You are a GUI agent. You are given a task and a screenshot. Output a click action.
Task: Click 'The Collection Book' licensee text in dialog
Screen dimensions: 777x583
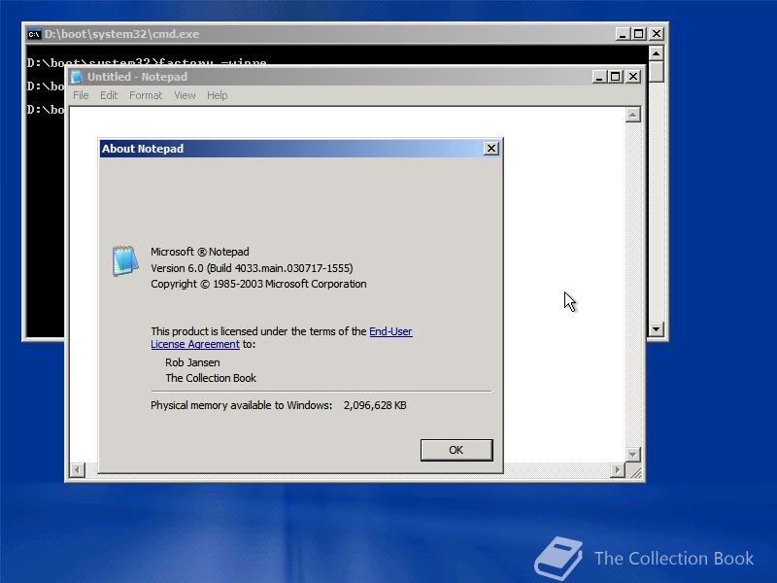[x=211, y=378]
